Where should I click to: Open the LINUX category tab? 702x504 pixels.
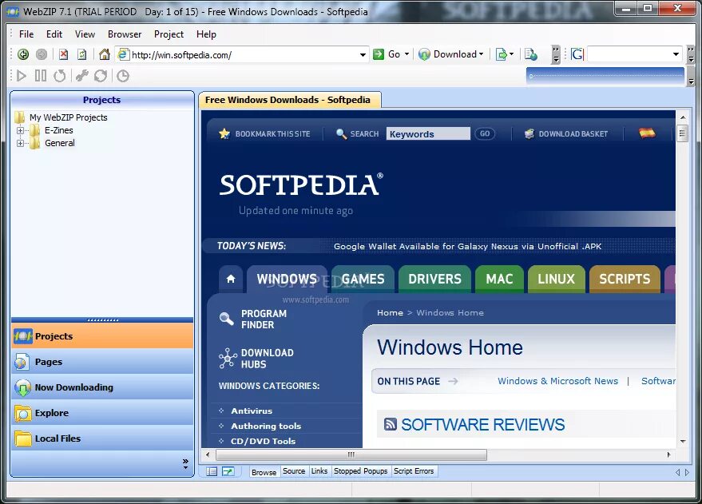(x=557, y=279)
